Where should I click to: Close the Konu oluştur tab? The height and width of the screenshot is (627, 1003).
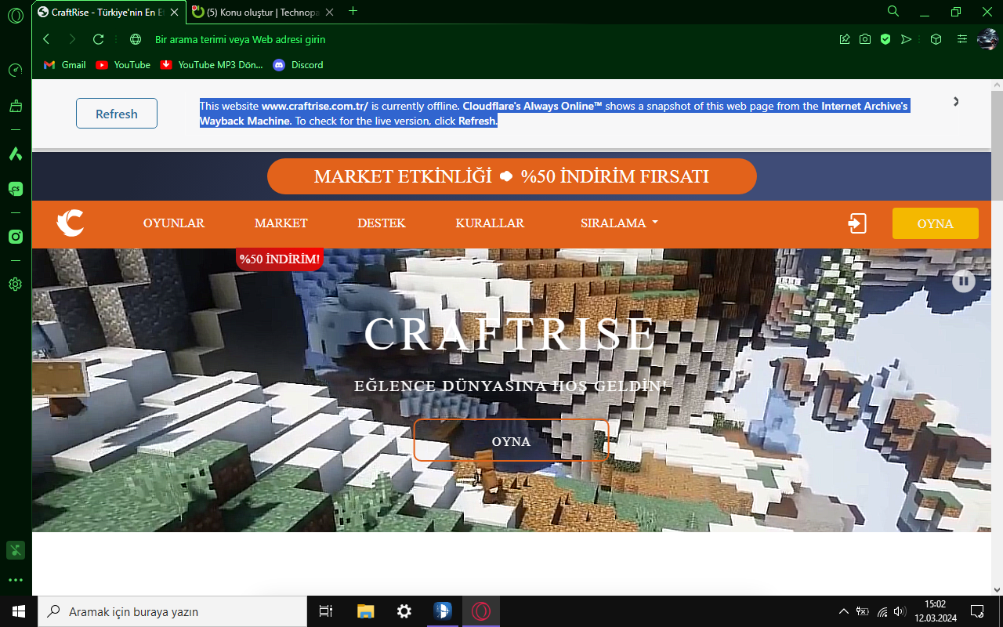(x=329, y=12)
